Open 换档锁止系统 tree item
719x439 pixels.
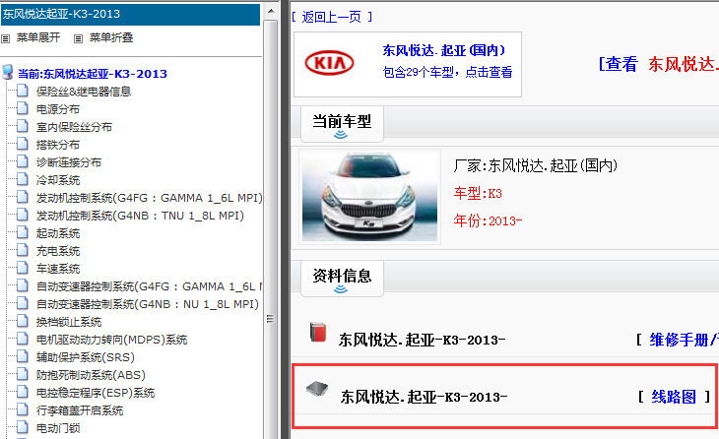click(x=69, y=322)
